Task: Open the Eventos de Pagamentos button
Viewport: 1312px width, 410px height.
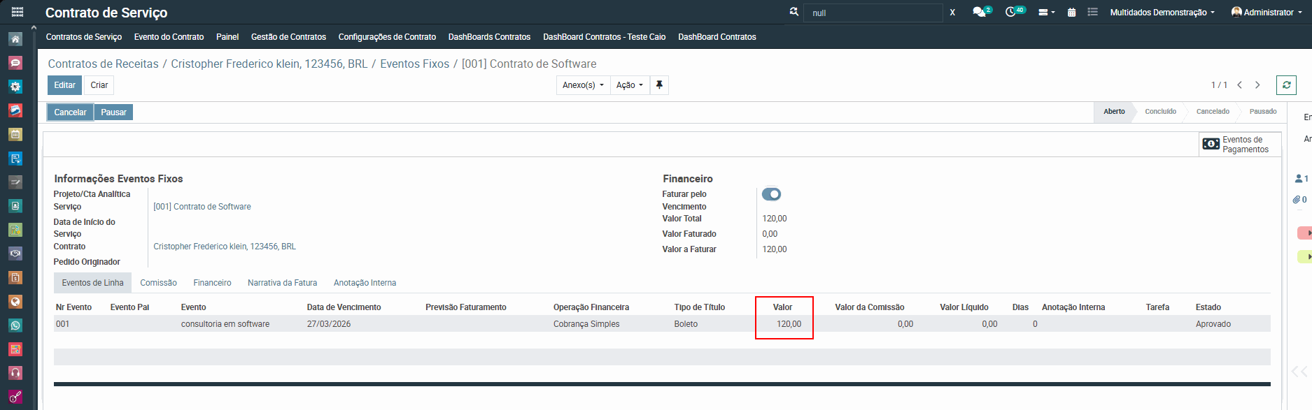Action: 1239,145
